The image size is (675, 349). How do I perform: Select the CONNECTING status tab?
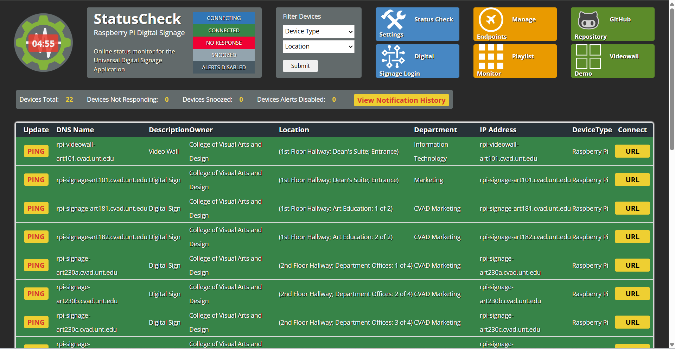223,18
